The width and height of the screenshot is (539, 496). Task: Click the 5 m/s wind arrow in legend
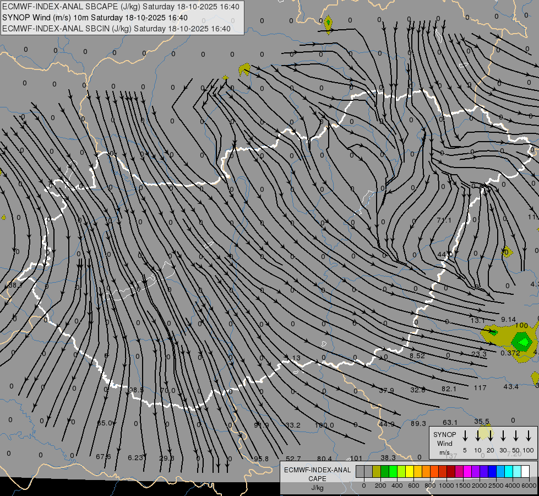pyautogui.click(x=465, y=436)
